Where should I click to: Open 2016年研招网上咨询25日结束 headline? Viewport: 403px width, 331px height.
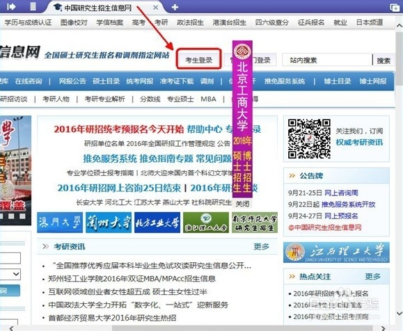coord(119,188)
